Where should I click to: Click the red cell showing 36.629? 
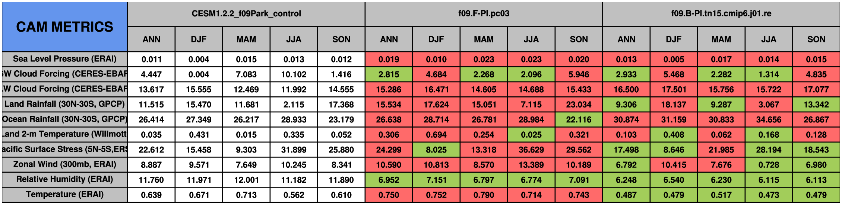[531, 150]
